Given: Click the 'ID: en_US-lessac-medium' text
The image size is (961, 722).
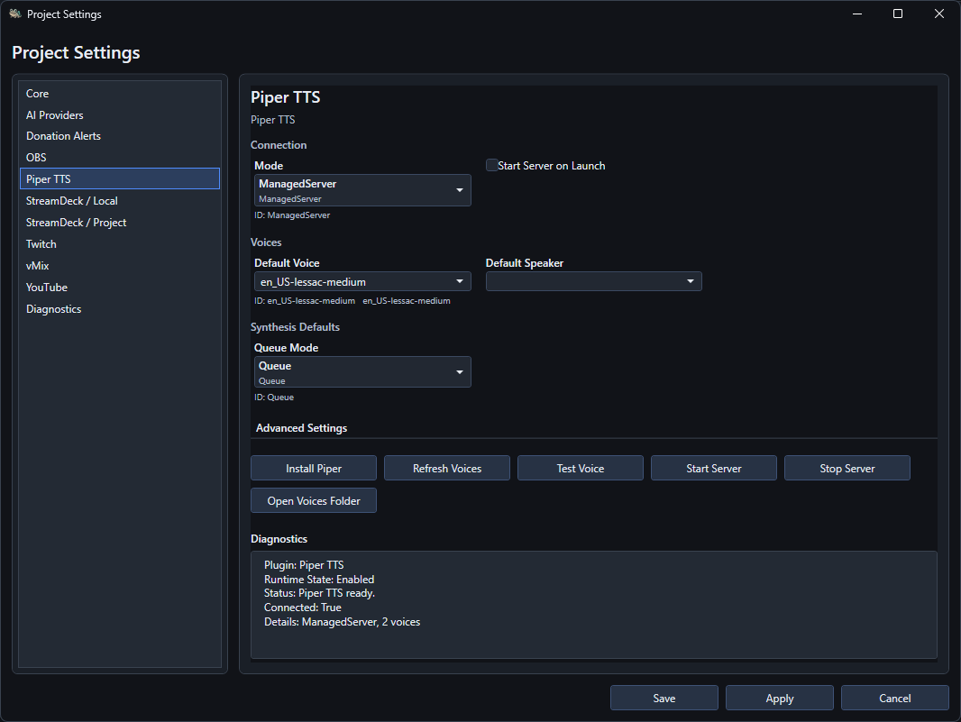Looking at the screenshot, I should pyautogui.click(x=305, y=301).
